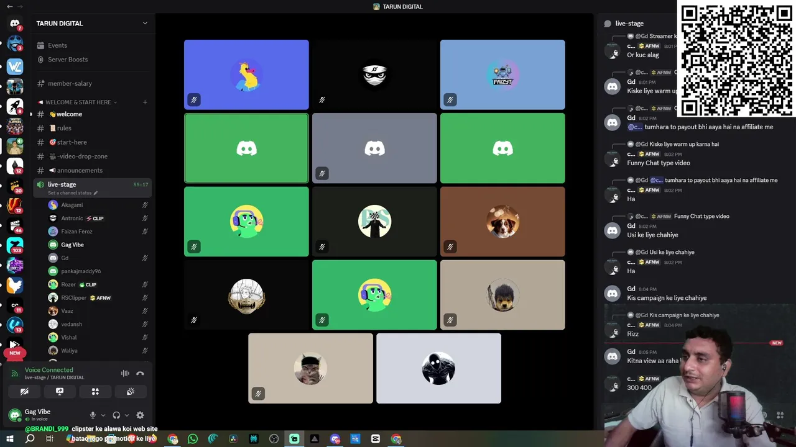The height and width of the screenshot is (447, 796).
Task: Focus the FAIZYT avatar video tile
Action: point(502,74)
